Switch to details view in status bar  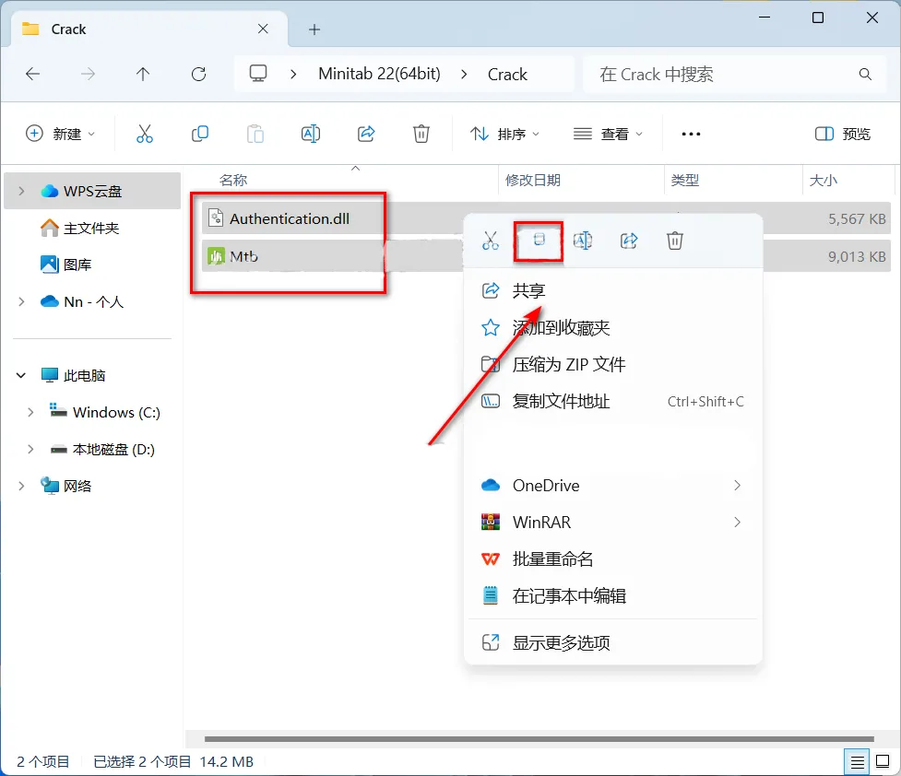click(x=858, y=762)
